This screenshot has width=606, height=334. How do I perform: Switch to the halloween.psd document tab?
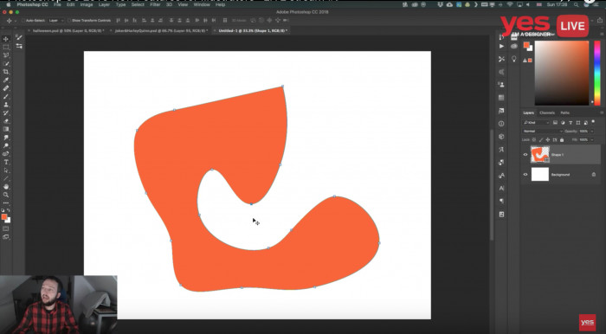[68, 30]
